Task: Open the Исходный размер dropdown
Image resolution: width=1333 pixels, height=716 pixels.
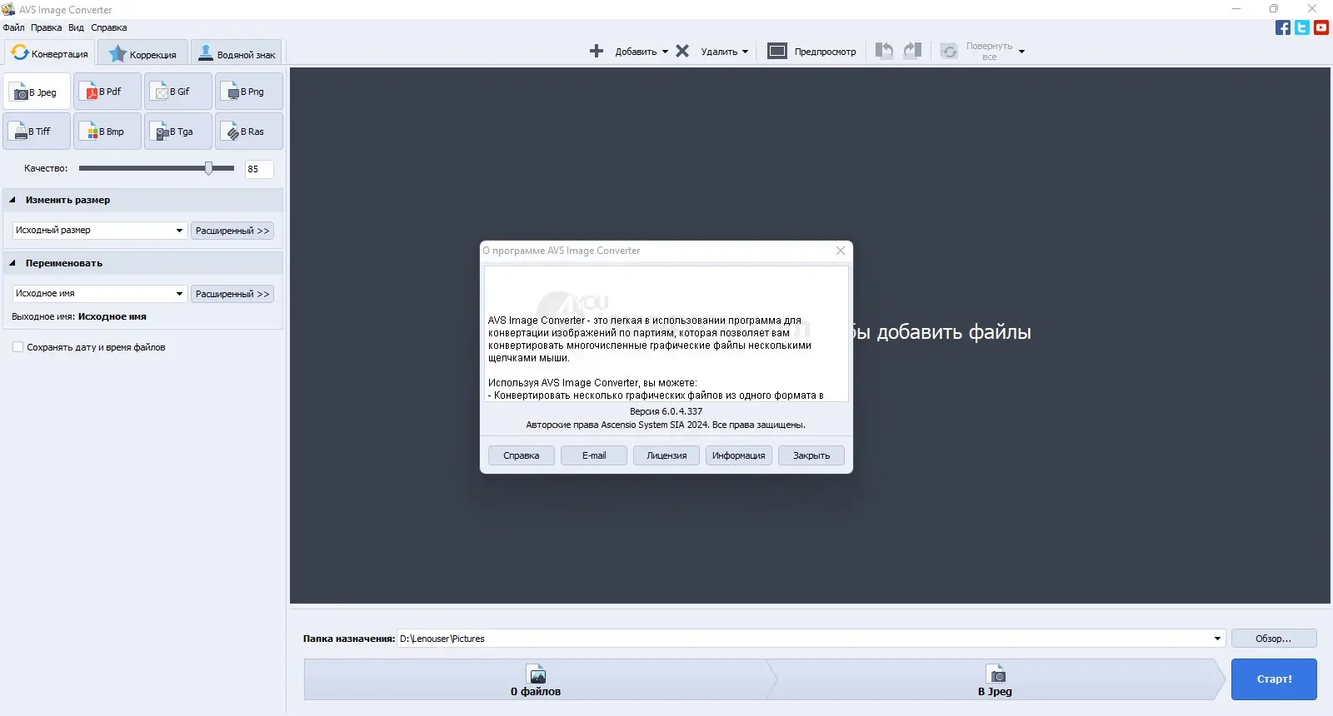Action: (x=99, y=231)
